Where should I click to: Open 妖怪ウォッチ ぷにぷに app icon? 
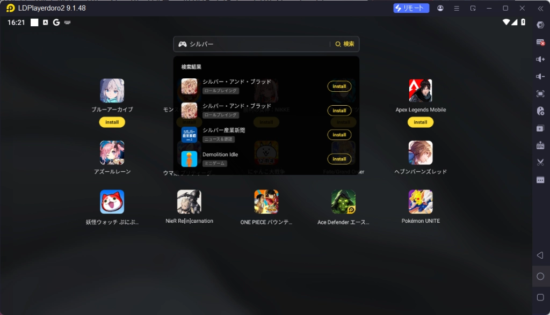point(112,202)
